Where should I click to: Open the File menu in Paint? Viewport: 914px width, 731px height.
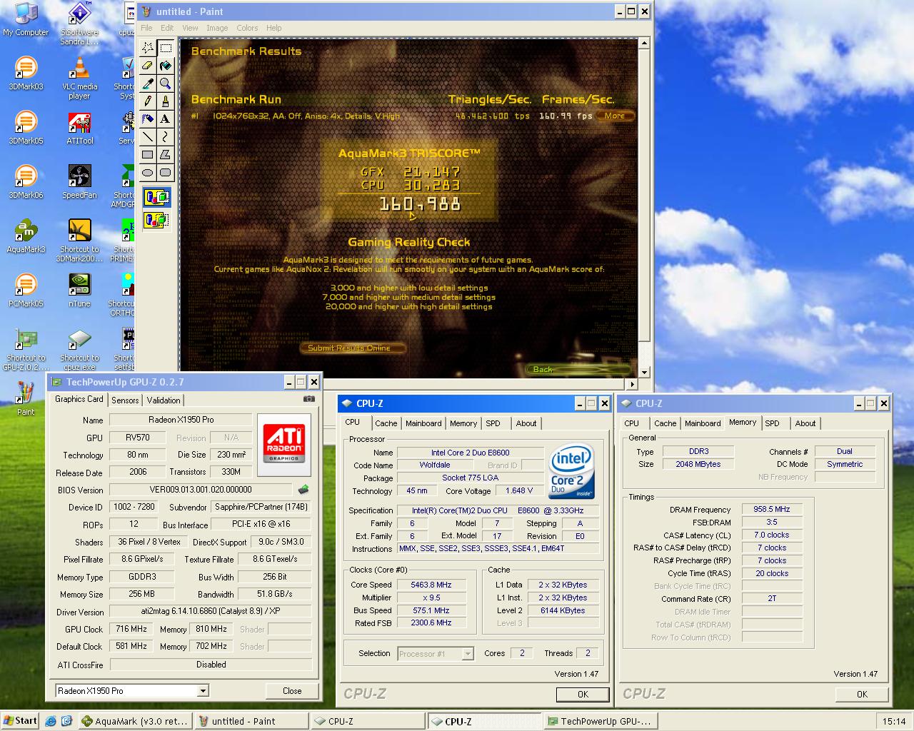pos(146,28)
